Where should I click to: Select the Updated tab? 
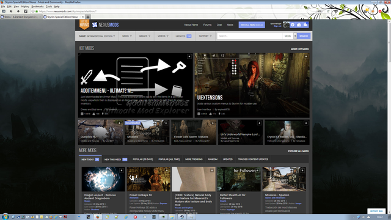click(x=228, y=159)
